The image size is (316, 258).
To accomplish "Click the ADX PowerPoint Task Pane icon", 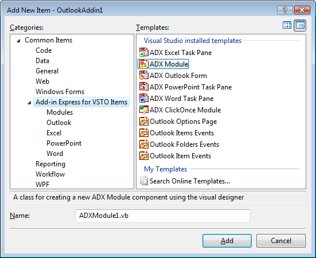I will tap(144, 87).
